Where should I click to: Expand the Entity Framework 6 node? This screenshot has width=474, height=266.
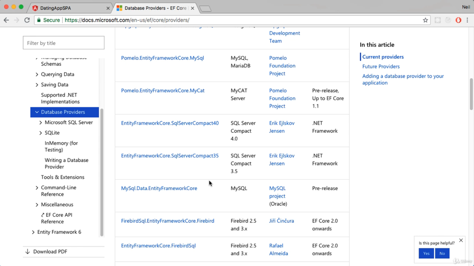[x=33, y=232]
